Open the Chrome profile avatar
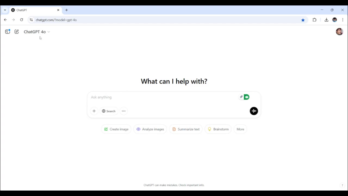 coord(335,20)
